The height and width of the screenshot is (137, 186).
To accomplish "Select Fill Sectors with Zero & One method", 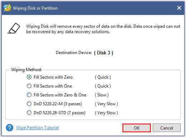I will coord(29,95).
